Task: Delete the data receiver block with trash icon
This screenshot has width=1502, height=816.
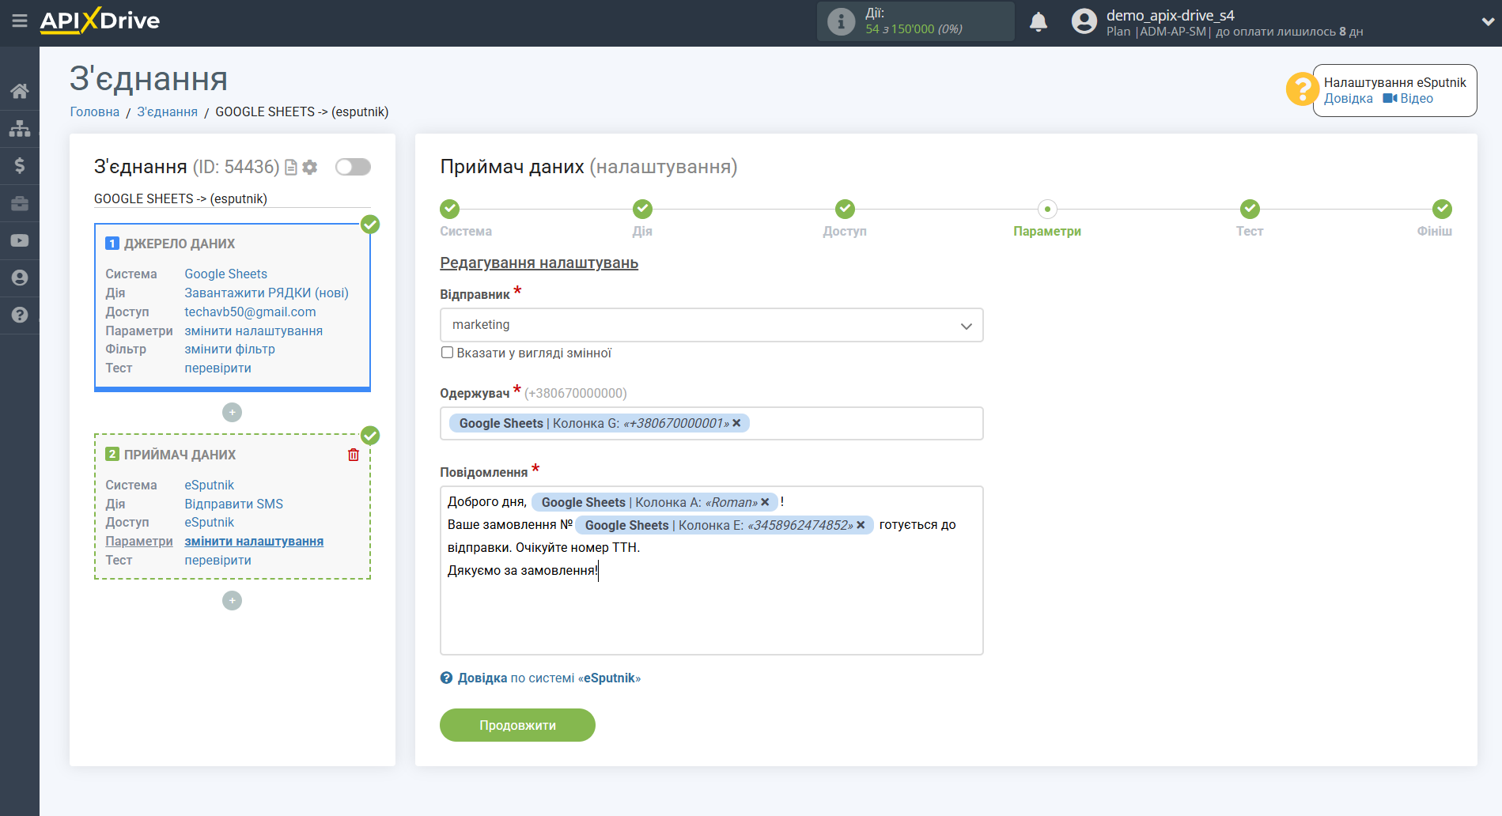Action: (354, 455)
